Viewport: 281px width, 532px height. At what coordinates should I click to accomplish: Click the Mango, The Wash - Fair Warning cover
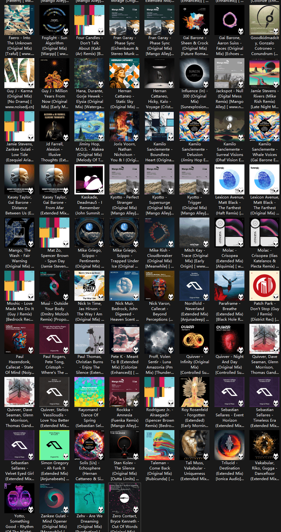click(19, 233)
